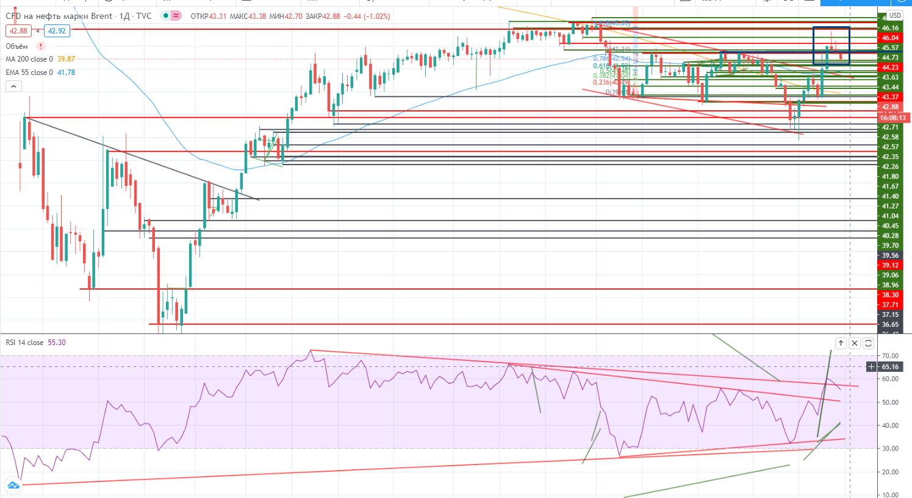Click the 65.16 crosshair value on RSI scale

[x=890, y=366]
